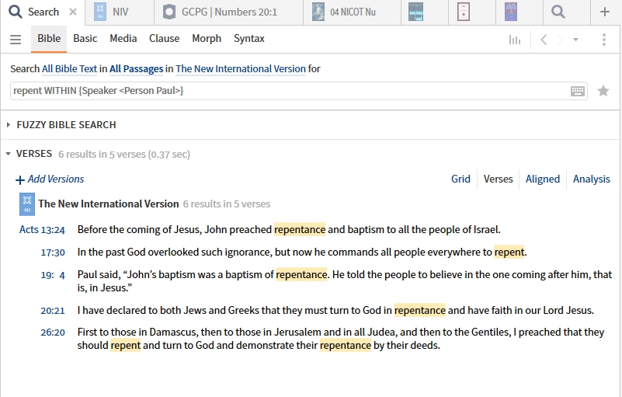This screenshot has width=622, height=397.
Task: Open the 04 NICOT Nu tab
Action: tap(352, 12)
